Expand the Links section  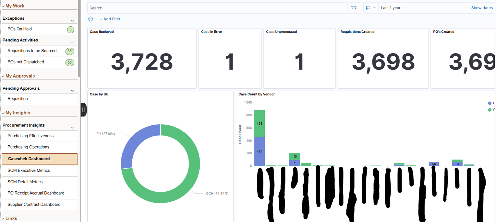(3, 219)
